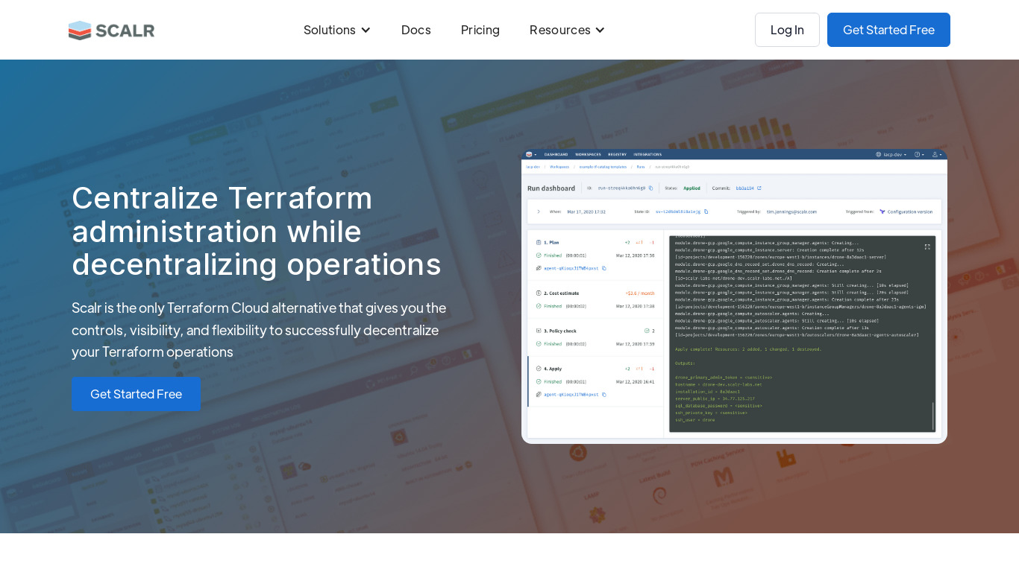Click the 'Centralize Terraform administration' headline
The image size is (1019, 572).
pos(257,231)
